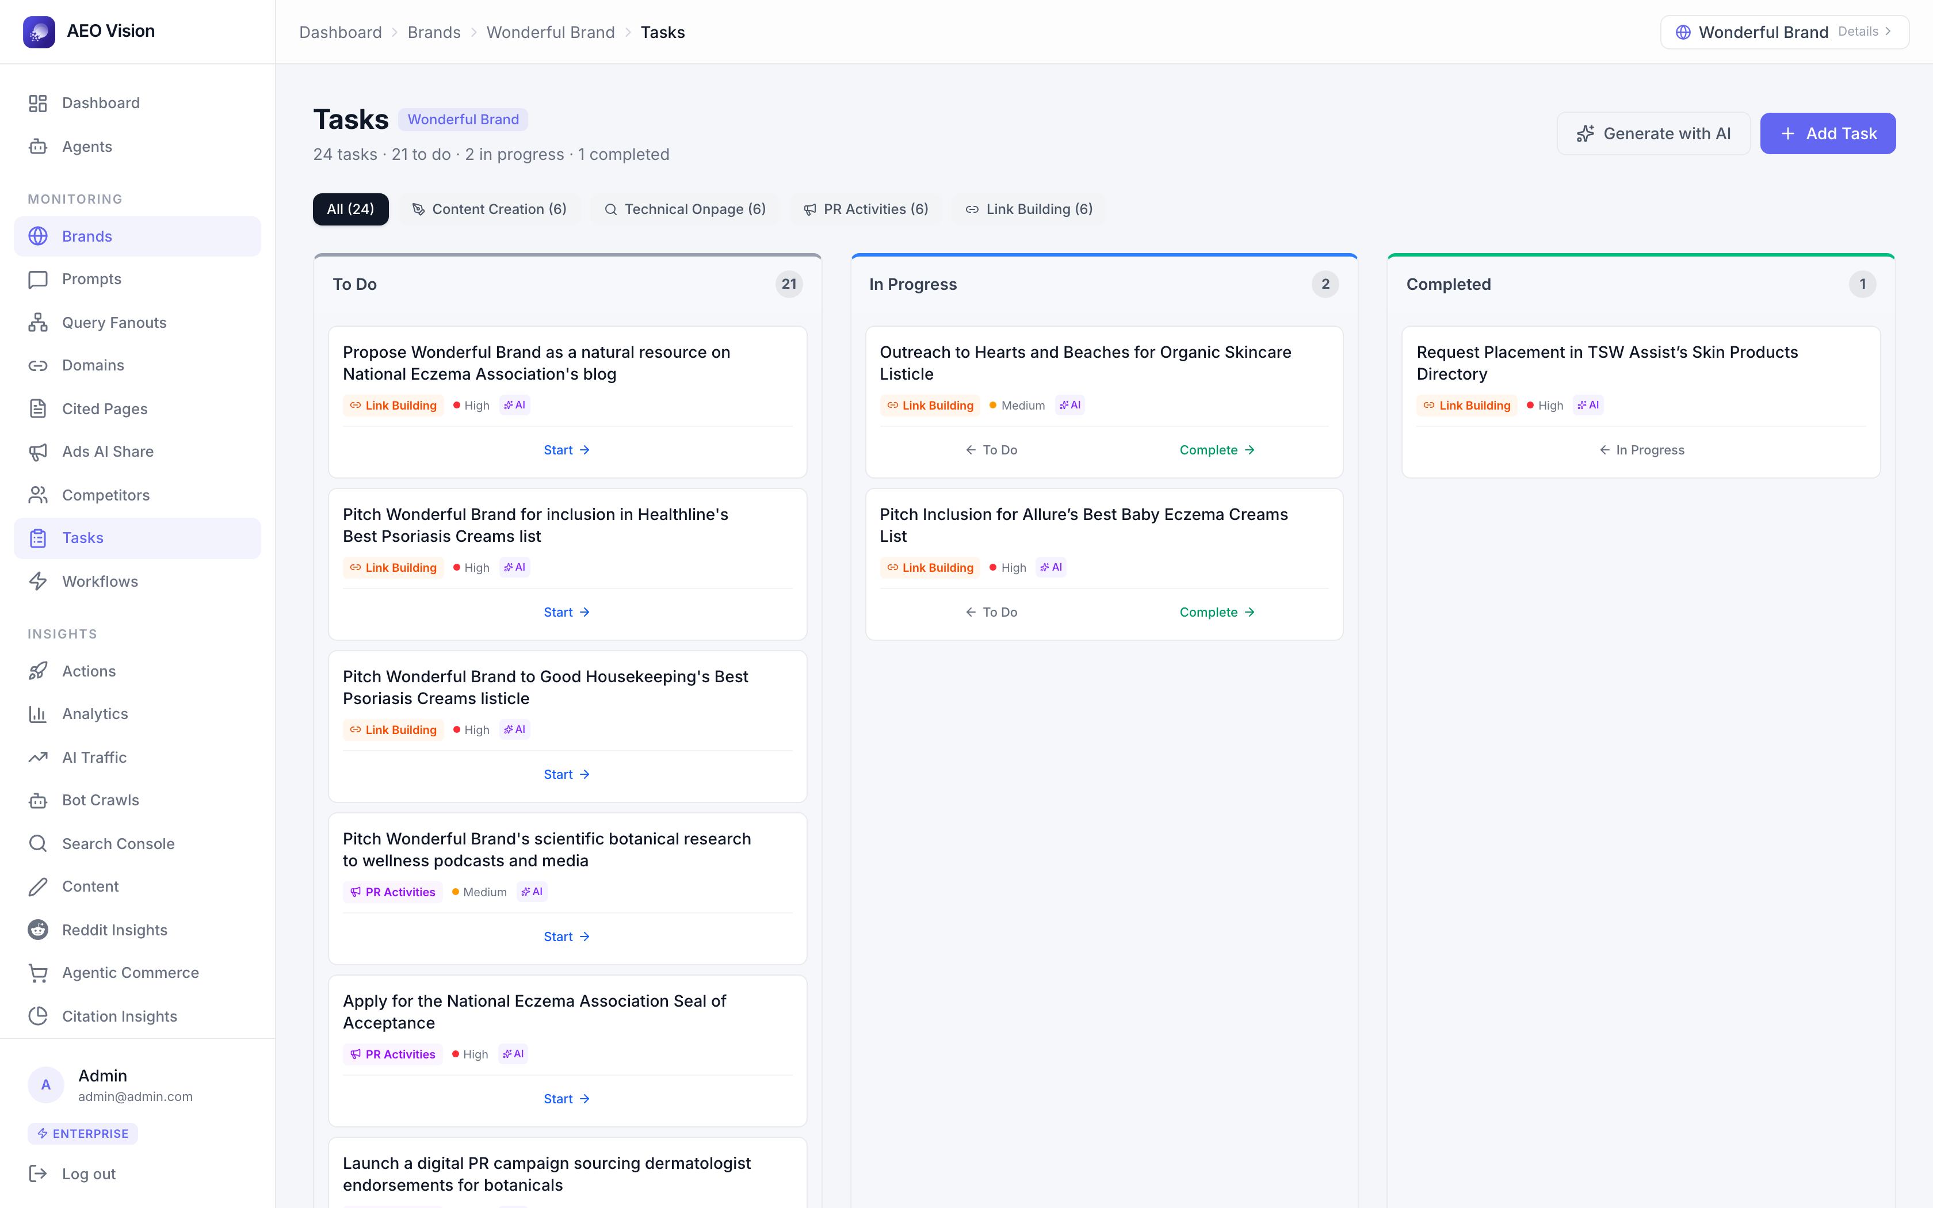Image resolution: width=1933 pixels, height=1208 pixels.
Task: Open Dashboard from the sidebar
Action: (137, 103)
